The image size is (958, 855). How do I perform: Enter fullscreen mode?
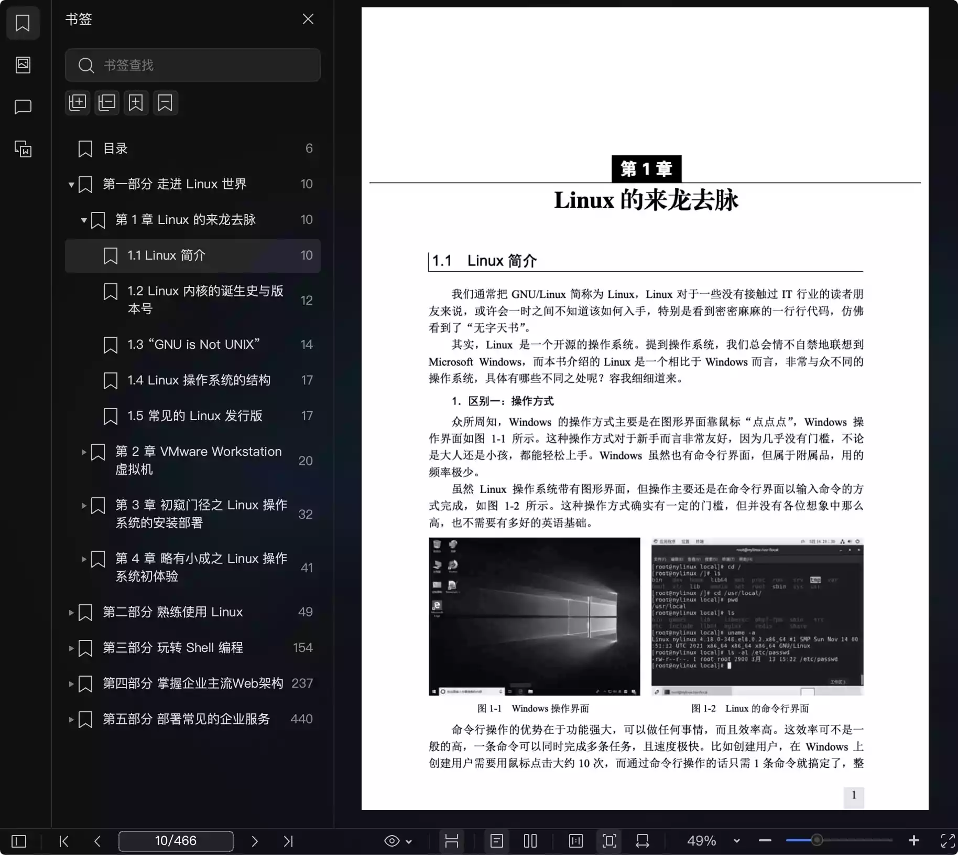click(x=945, y=841)
